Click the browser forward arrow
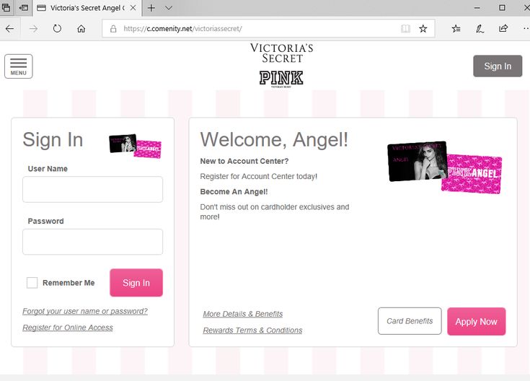Image resolution: width=530 pixels, height=381 pixels. tap(33, 29)
